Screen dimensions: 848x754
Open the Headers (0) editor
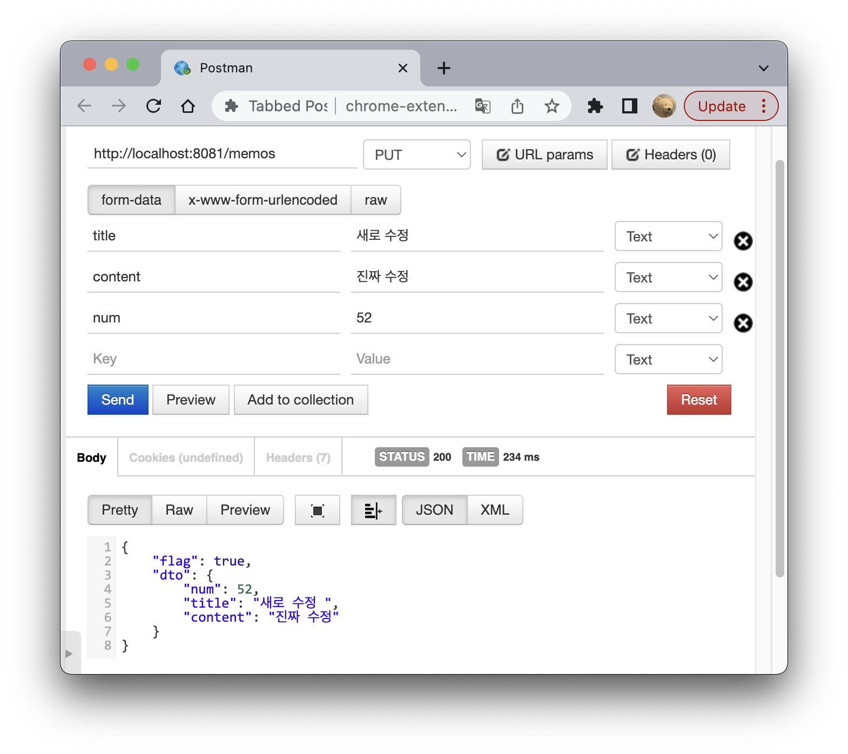[x=671, y=154]
